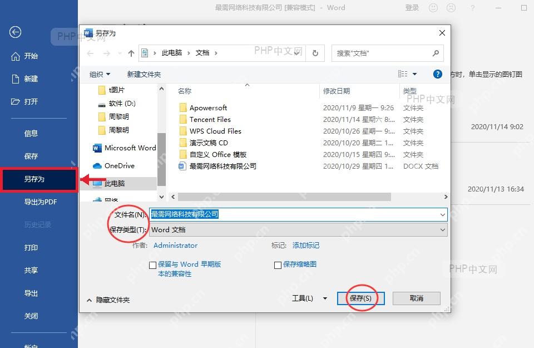The height and width of the screenshot is (348, 534).
Task: Click the 保存(S) button
Action: (360, 298)
